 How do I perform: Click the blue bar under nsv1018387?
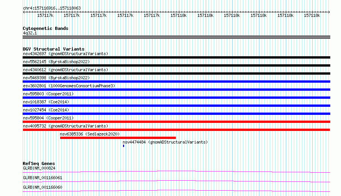pyautogui.click(x=176, y=106)
